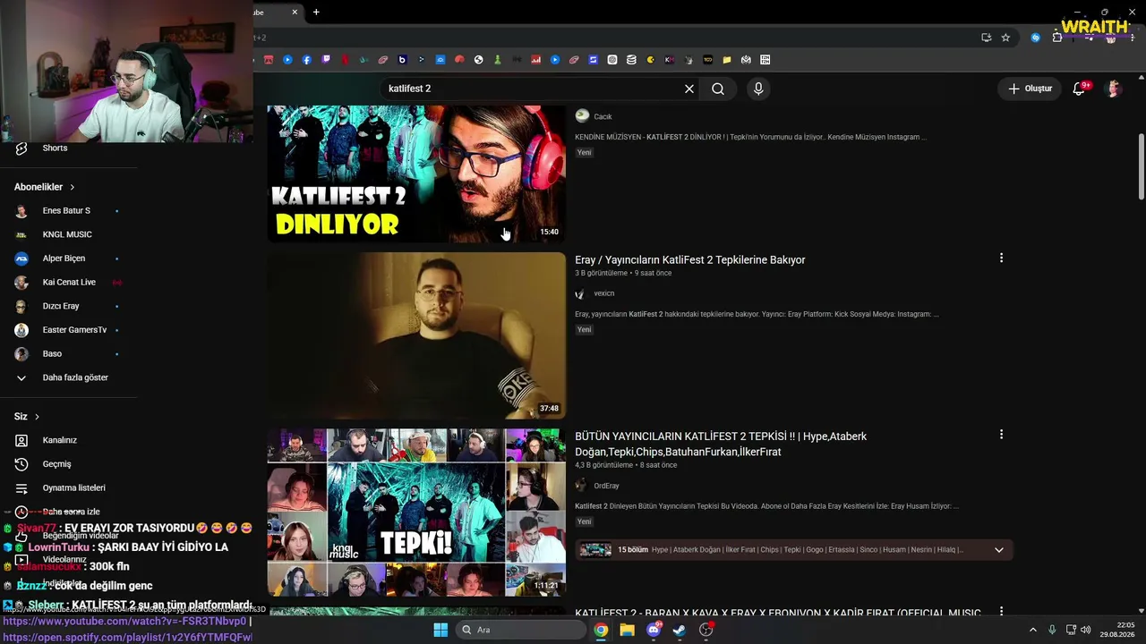Visit the OrdEray channel
The height and width of the screenshot is (644, 1146).
(x=606, y=486)
